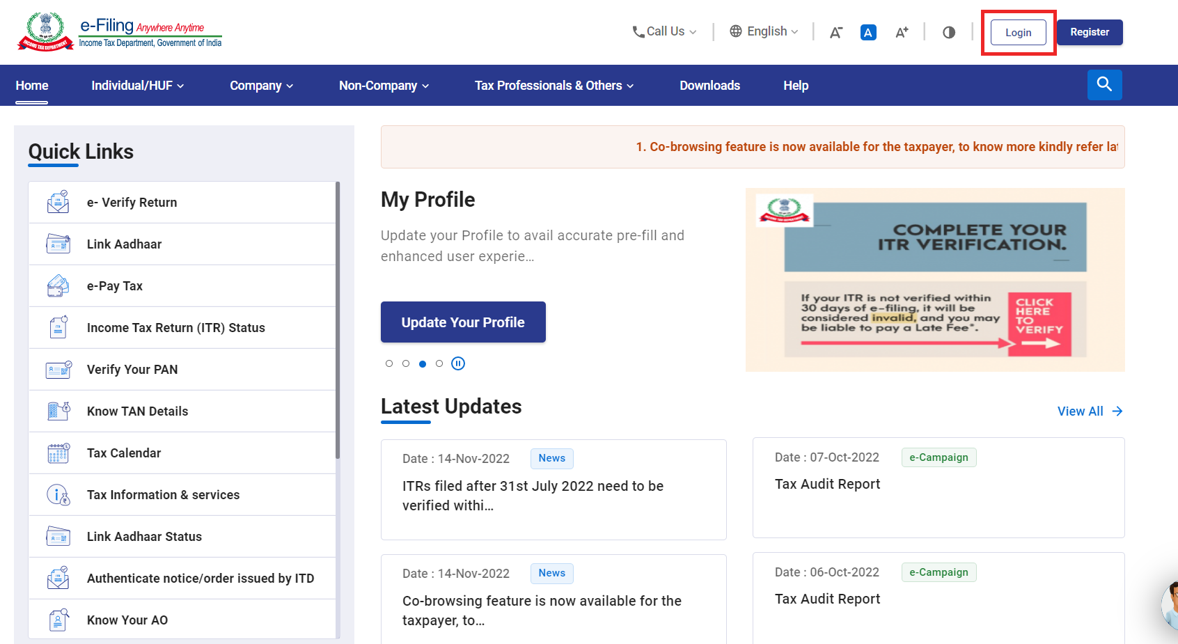Image resolution: width=1178 pixels, height=644 pixels.
Task: Expand the Call Us dropdown
Action: tap(664, 31)
